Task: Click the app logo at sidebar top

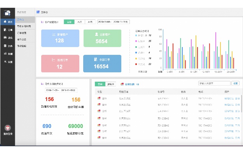Action: click(7, 13)
